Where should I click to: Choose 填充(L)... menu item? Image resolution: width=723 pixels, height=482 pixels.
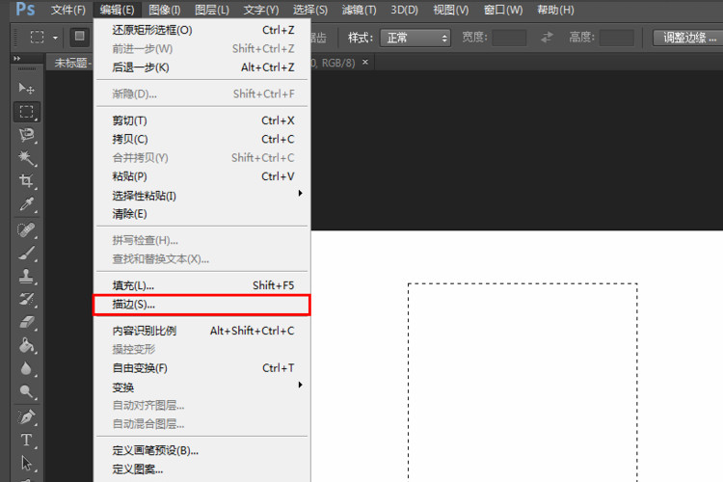pos(202,285)
